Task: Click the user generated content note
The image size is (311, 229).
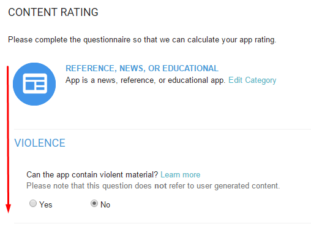Action: click(x=153, y=186)
